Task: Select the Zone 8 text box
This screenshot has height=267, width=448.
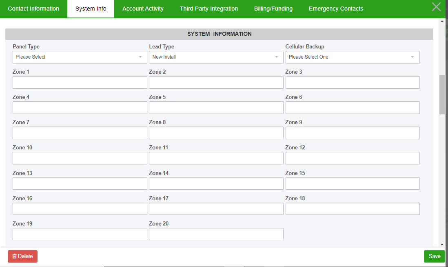Action: [x=216, y=133]
